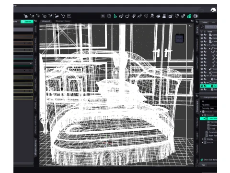This screenshot has width=230, height=173.
Task: Open the viewport options menu icon
Action: [190, 26]
